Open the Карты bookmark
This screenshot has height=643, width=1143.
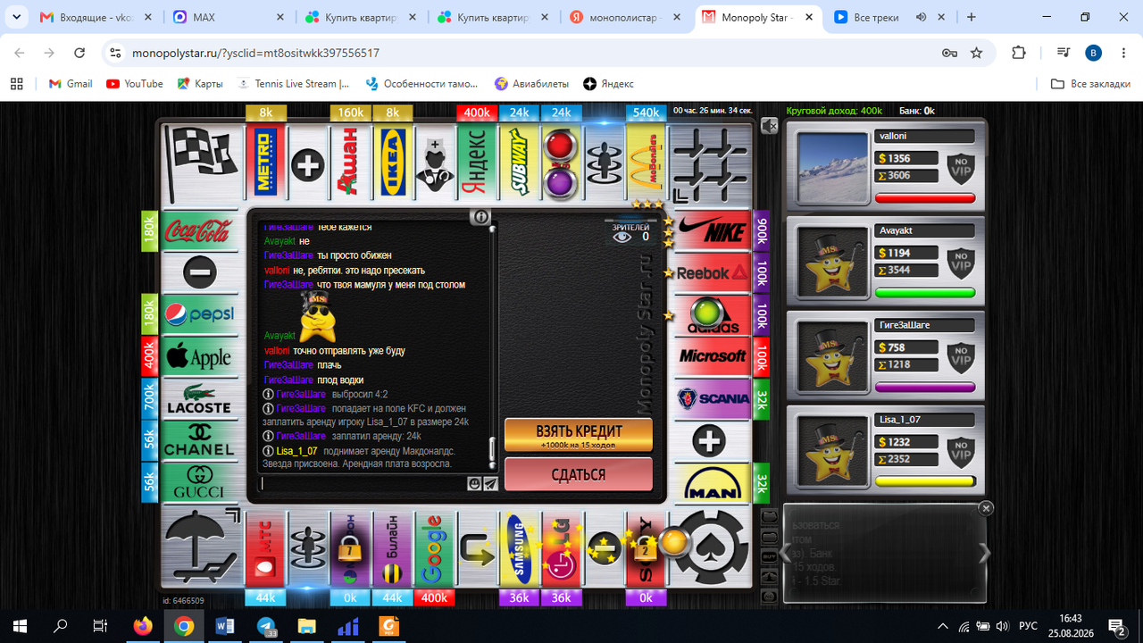point(200,84)
